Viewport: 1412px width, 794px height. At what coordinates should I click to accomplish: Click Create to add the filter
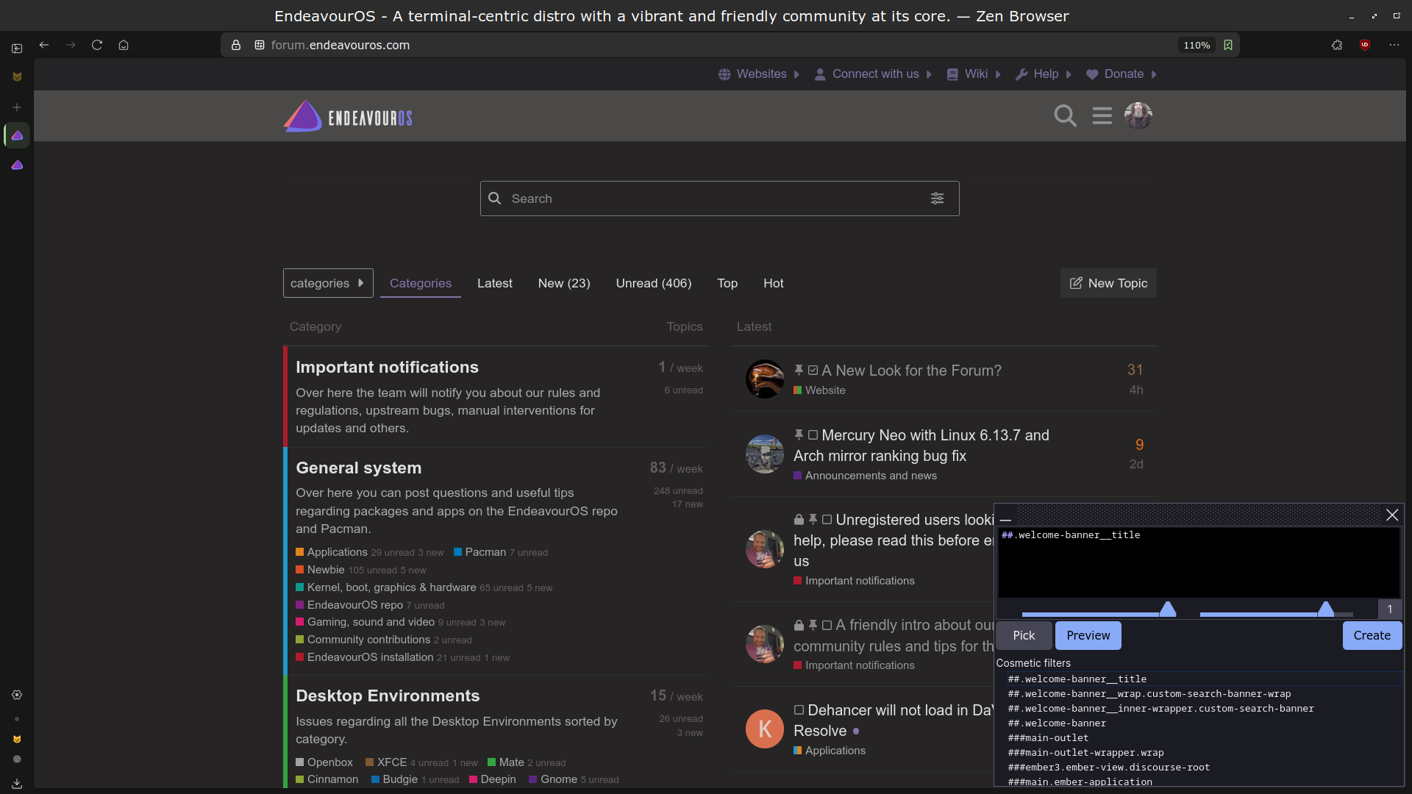coord(1372,636)
